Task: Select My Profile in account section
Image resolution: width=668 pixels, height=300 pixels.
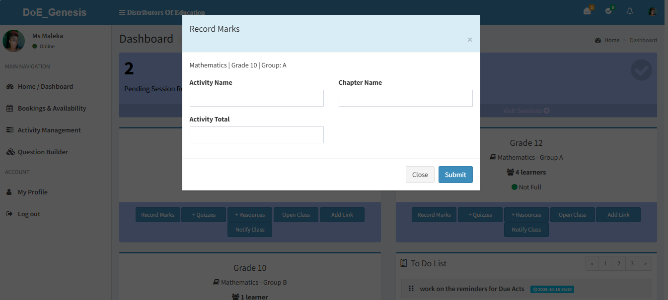Action: [33, 192]
